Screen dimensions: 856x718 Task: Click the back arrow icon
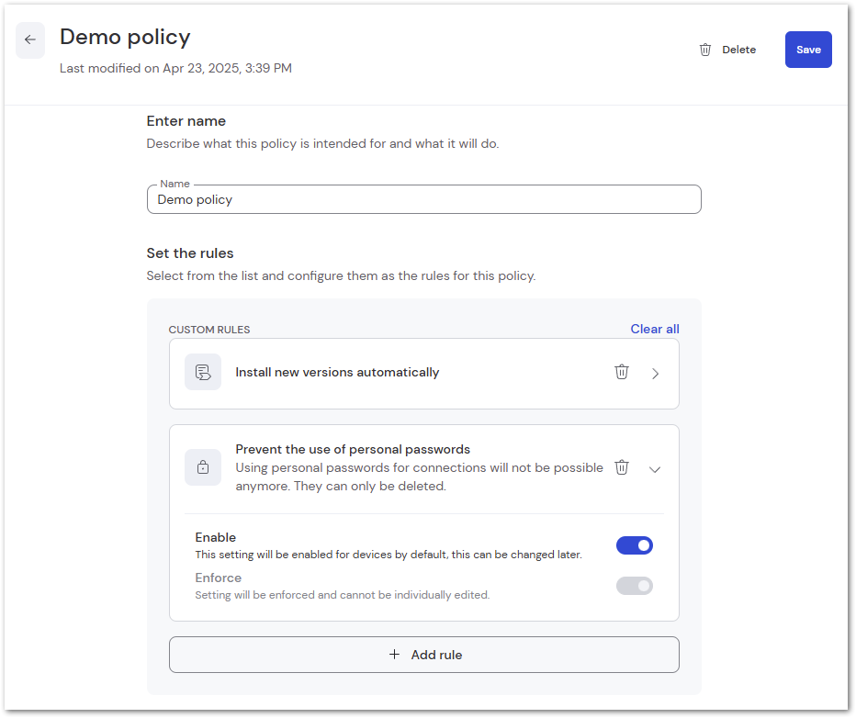tap(30, 39)
